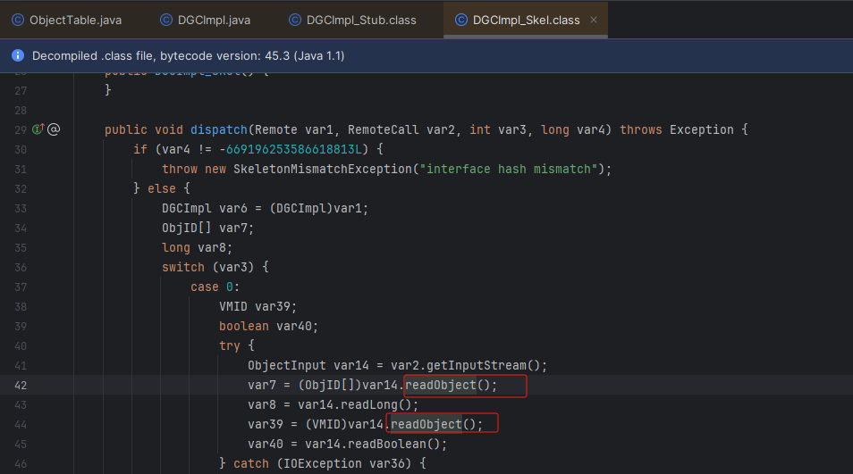
Task: Click line number 37 beside case 0
Action: tap(20, 287)
